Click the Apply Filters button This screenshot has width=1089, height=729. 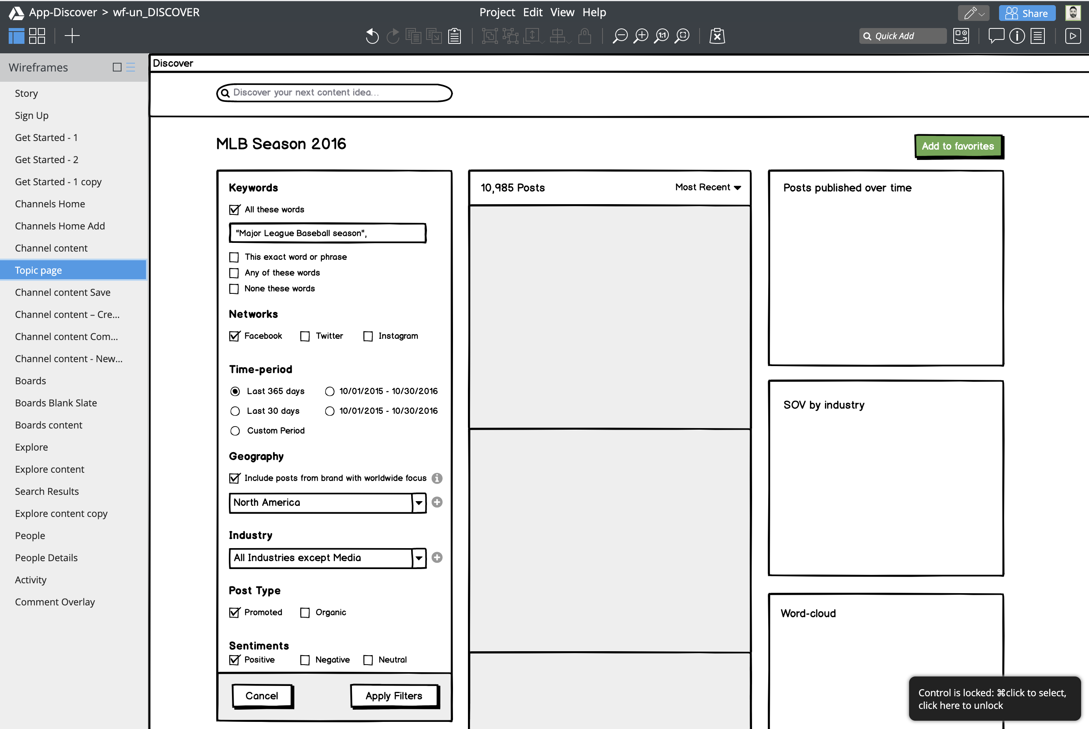click(394, 696)
